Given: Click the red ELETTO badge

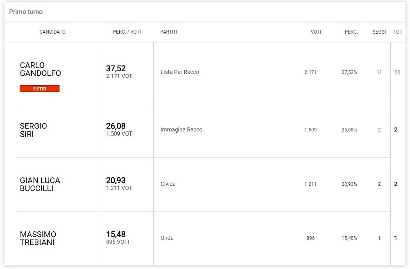Looking at the screenshot, I should click(39, 88).
